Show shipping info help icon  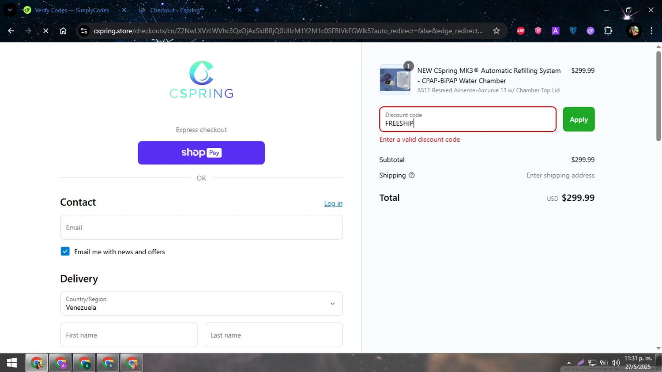[x=412, y=175]
